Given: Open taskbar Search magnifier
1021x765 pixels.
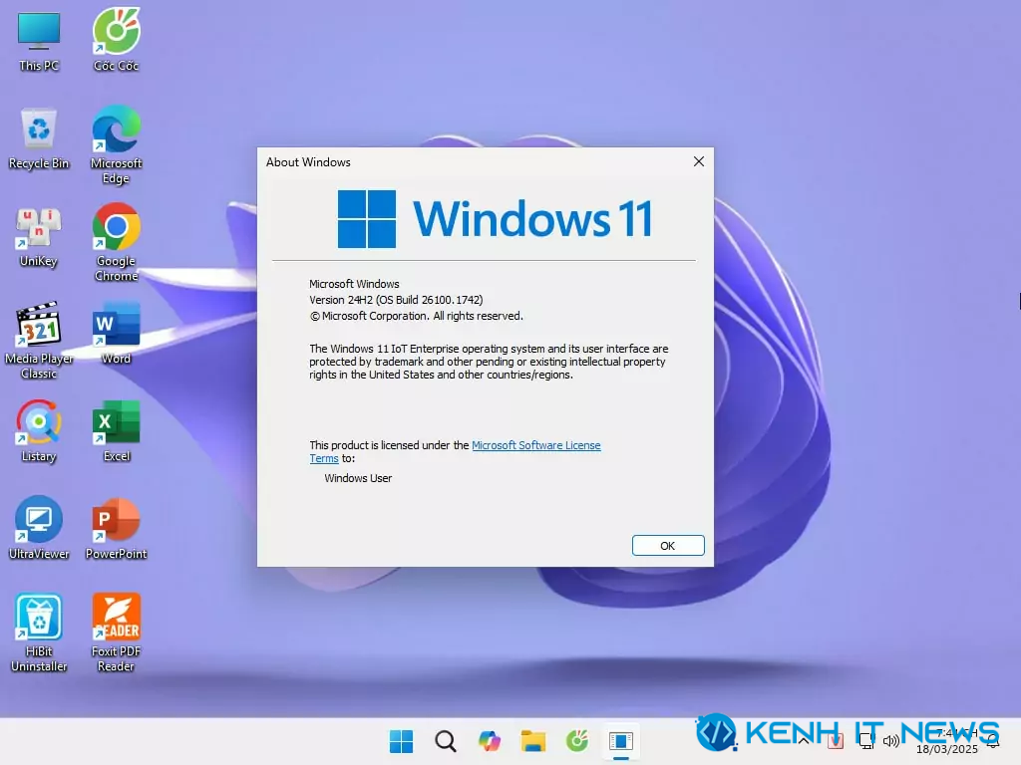Looking at the screenshot, I should (446, 741).
